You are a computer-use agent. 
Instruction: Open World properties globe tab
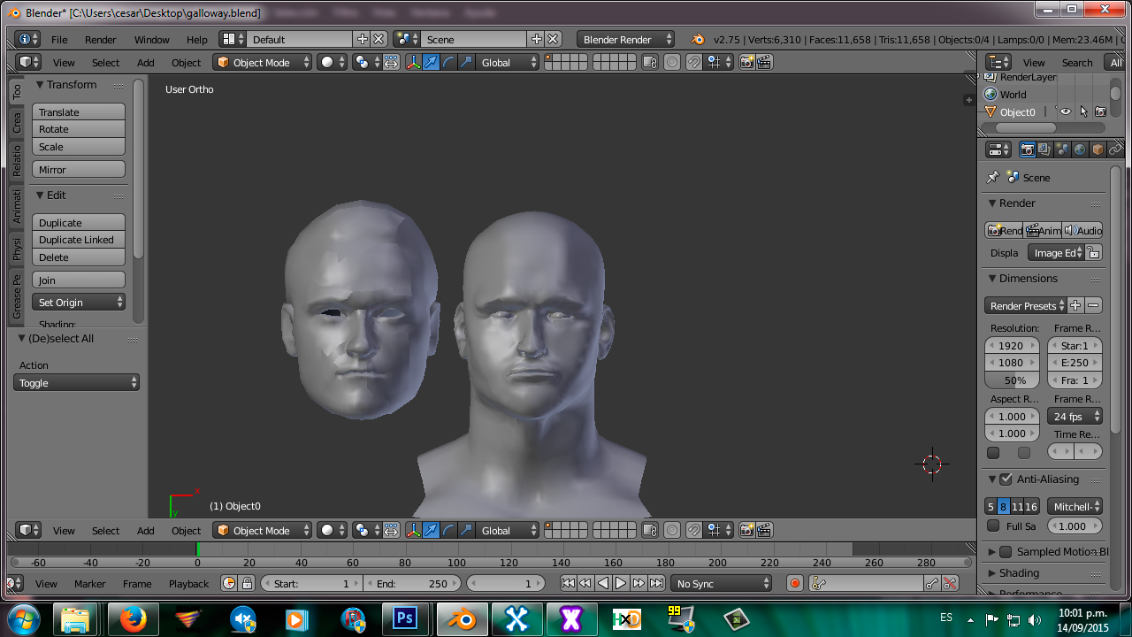[x=1080, y=150]
